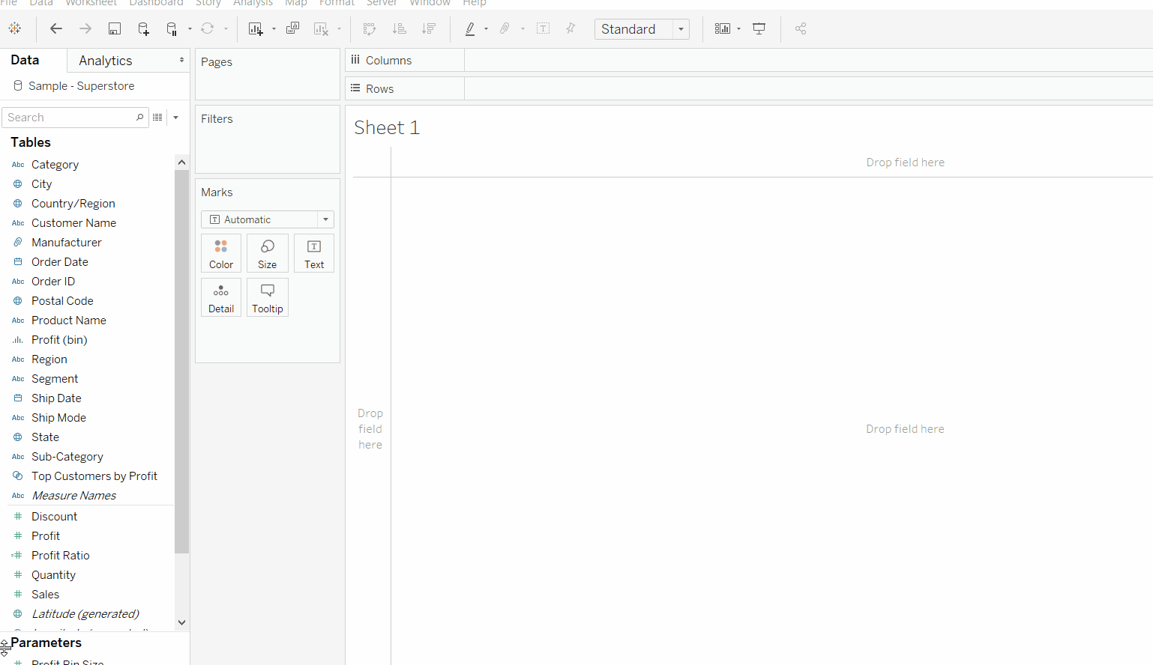Viewport: 1153px width, 665px height.
Task: Select the Data tab
Action: [25, 60]
